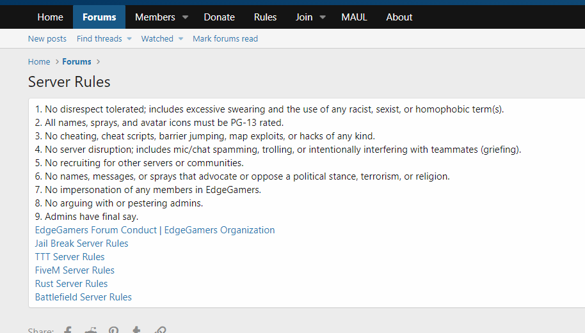The image size is (585, 333).
Task: Click rule 2 about PG-13 rated names
Action: (159, 123)
